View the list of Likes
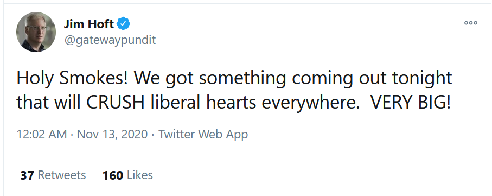 [127, 175]
